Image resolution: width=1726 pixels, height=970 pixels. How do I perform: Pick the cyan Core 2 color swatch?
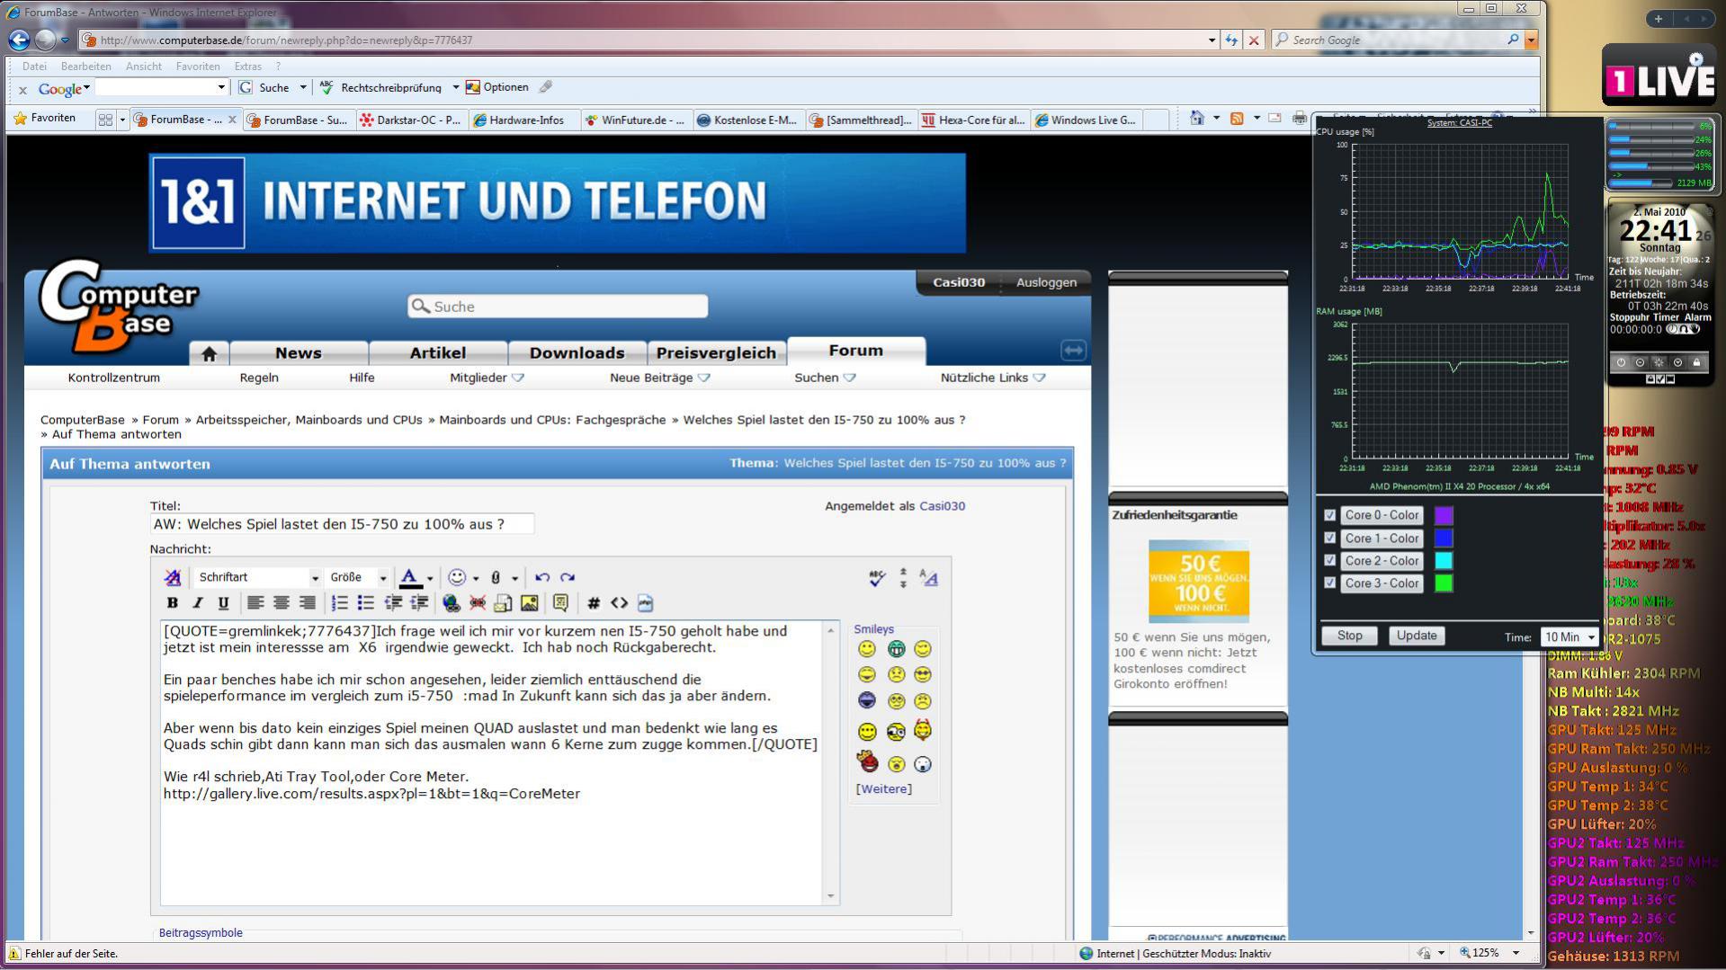click(x=1444, y=560)
